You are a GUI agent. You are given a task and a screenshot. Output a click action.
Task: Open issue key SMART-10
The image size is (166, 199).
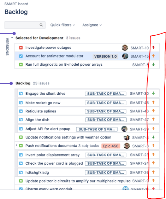[x=140, y=48]
